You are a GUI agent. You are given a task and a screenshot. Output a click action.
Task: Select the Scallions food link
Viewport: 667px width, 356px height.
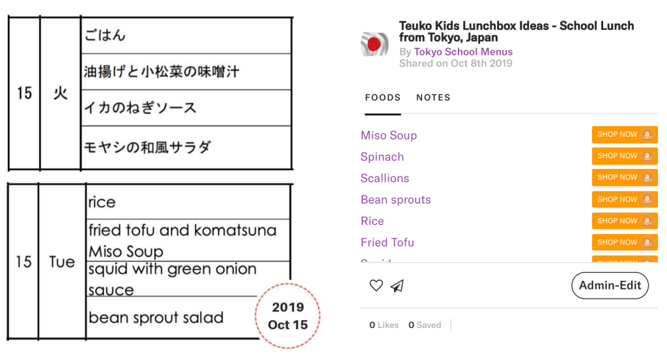point(385,178)
